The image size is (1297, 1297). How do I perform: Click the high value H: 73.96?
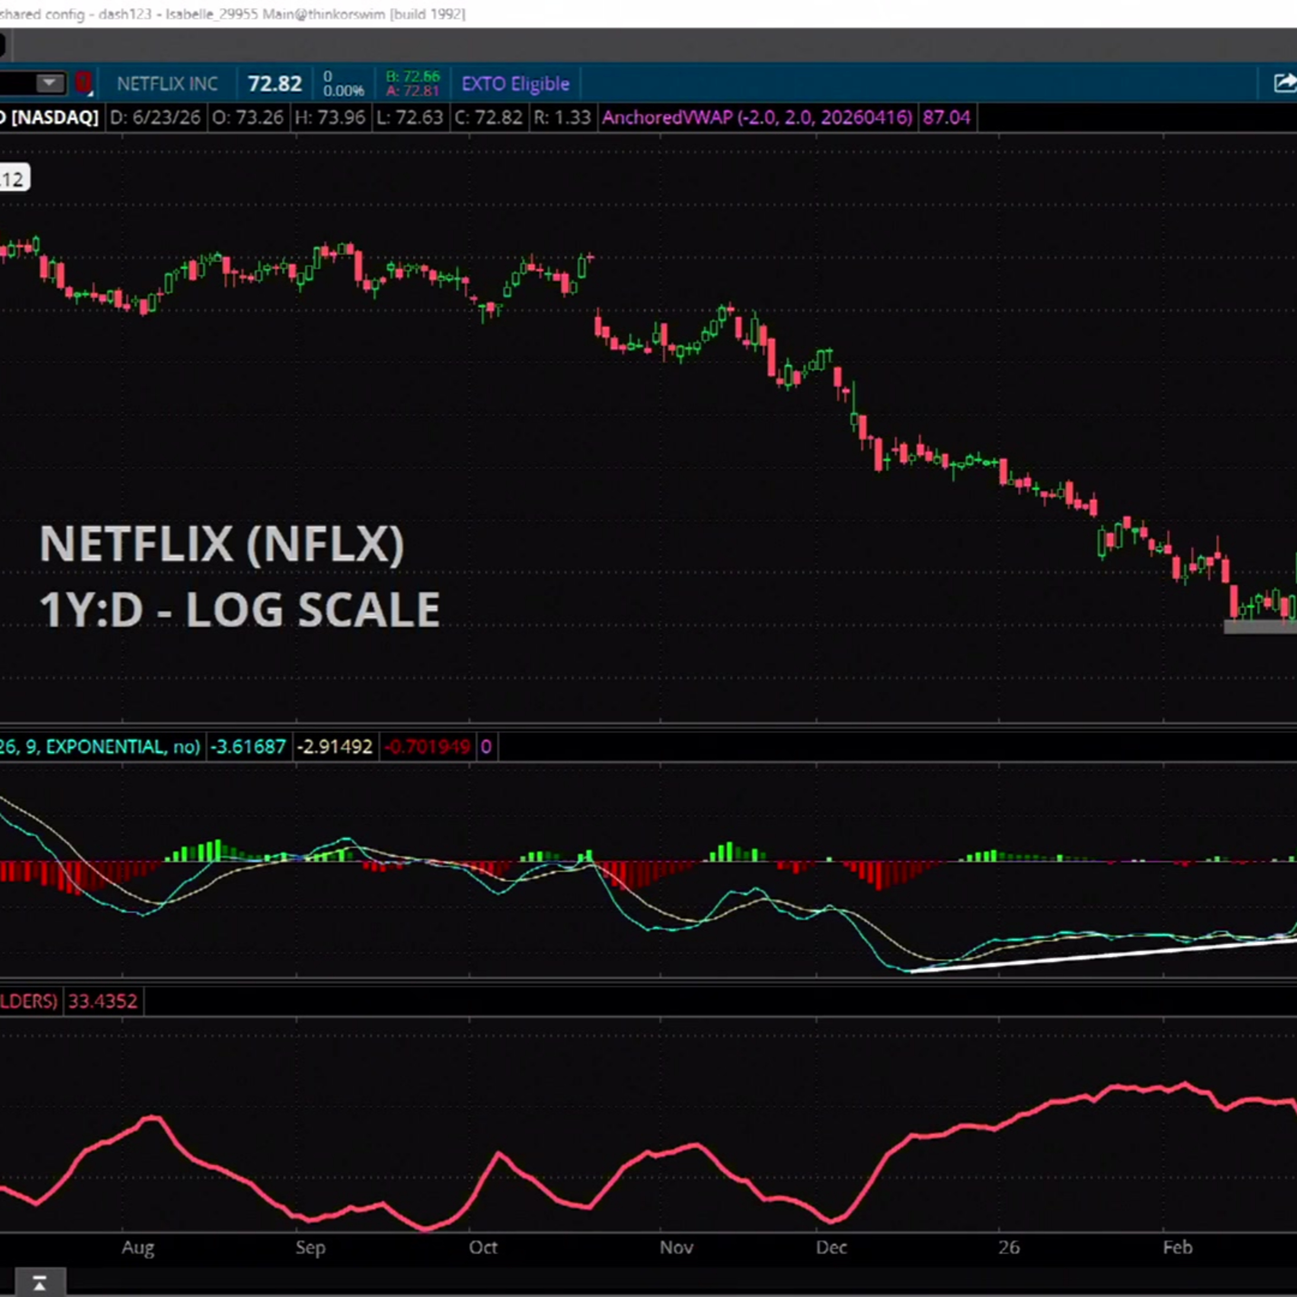tap(330, 118)
